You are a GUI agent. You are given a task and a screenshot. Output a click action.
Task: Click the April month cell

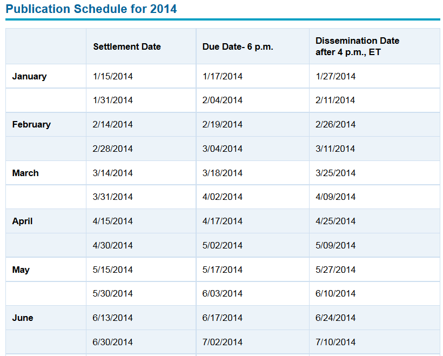22,221
